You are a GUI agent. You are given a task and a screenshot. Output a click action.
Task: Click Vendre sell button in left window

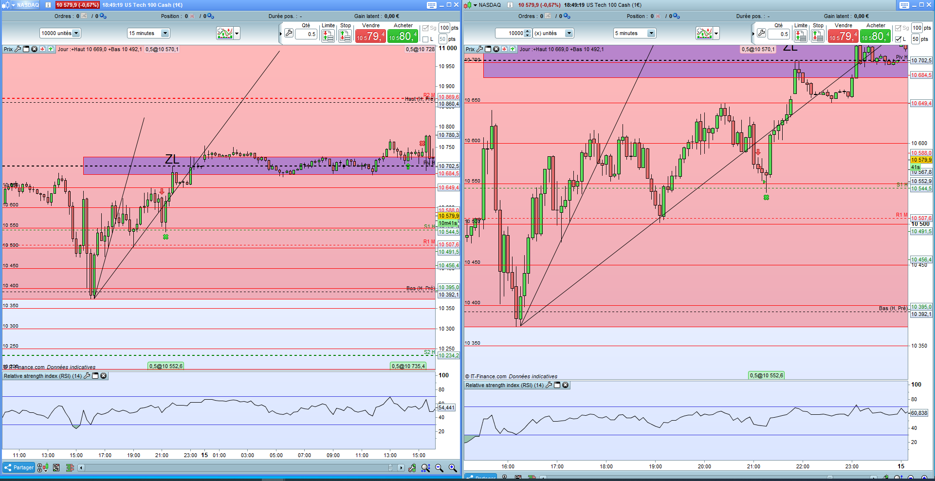tap(370, 36)
